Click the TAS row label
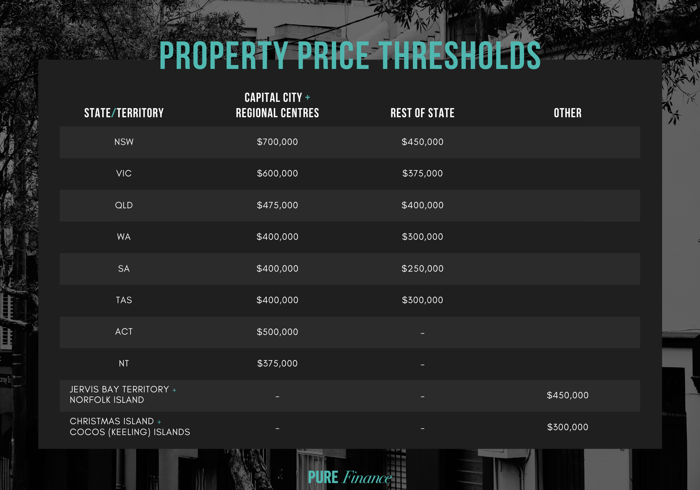700x490 pixels. [x=124, y=300]
